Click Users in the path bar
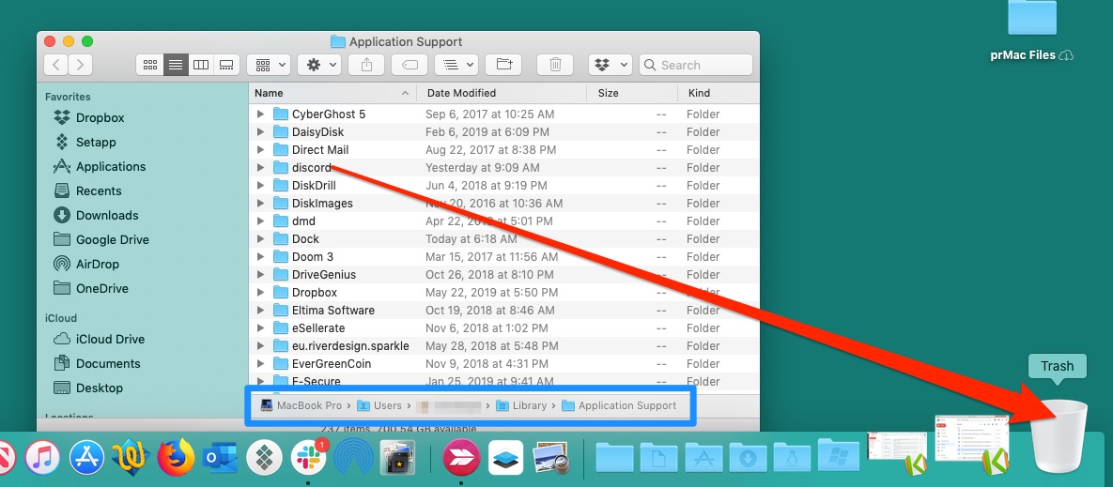Screen dimensions: 1113x487 (x=379, y=405)
